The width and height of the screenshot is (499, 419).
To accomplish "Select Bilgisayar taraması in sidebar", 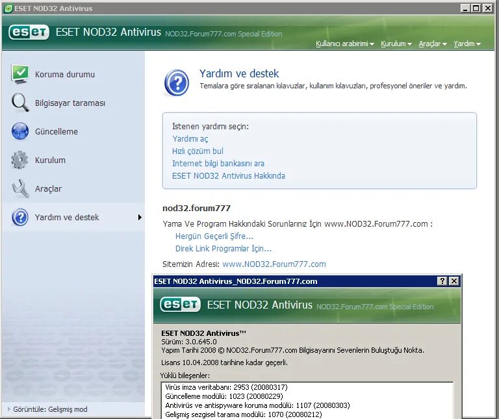I will [x=70, y=103].
